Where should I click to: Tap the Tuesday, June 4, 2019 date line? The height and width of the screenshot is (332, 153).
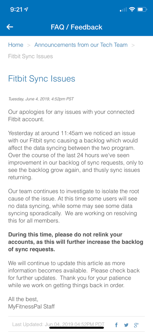(41, 99)
